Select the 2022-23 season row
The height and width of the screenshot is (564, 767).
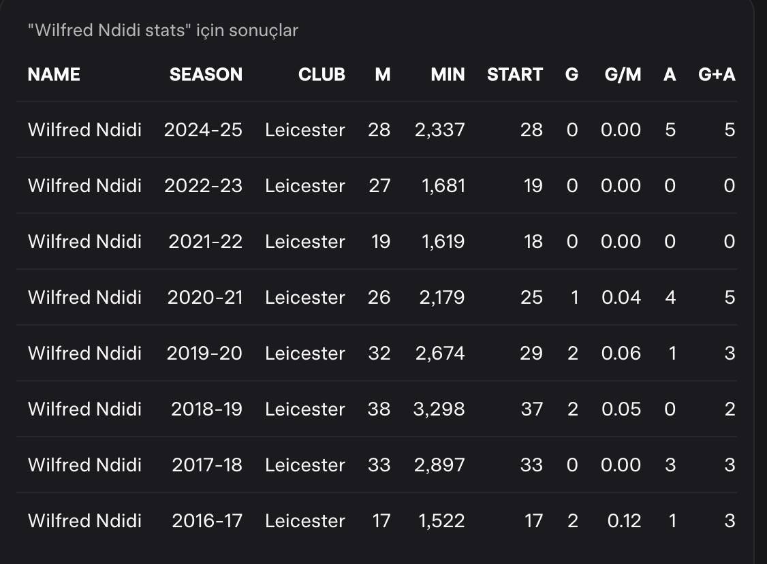point(377,185)
